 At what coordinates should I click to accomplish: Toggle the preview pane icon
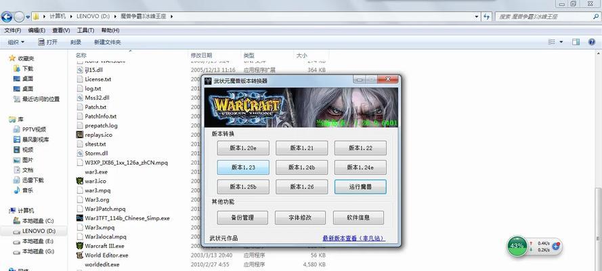pyautogui.click(x=576, y=42)
